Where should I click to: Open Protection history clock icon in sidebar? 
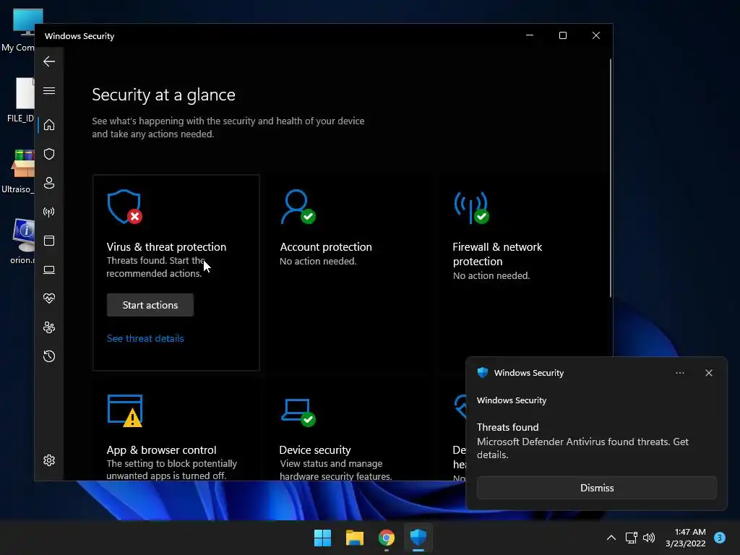pos(49,356)
